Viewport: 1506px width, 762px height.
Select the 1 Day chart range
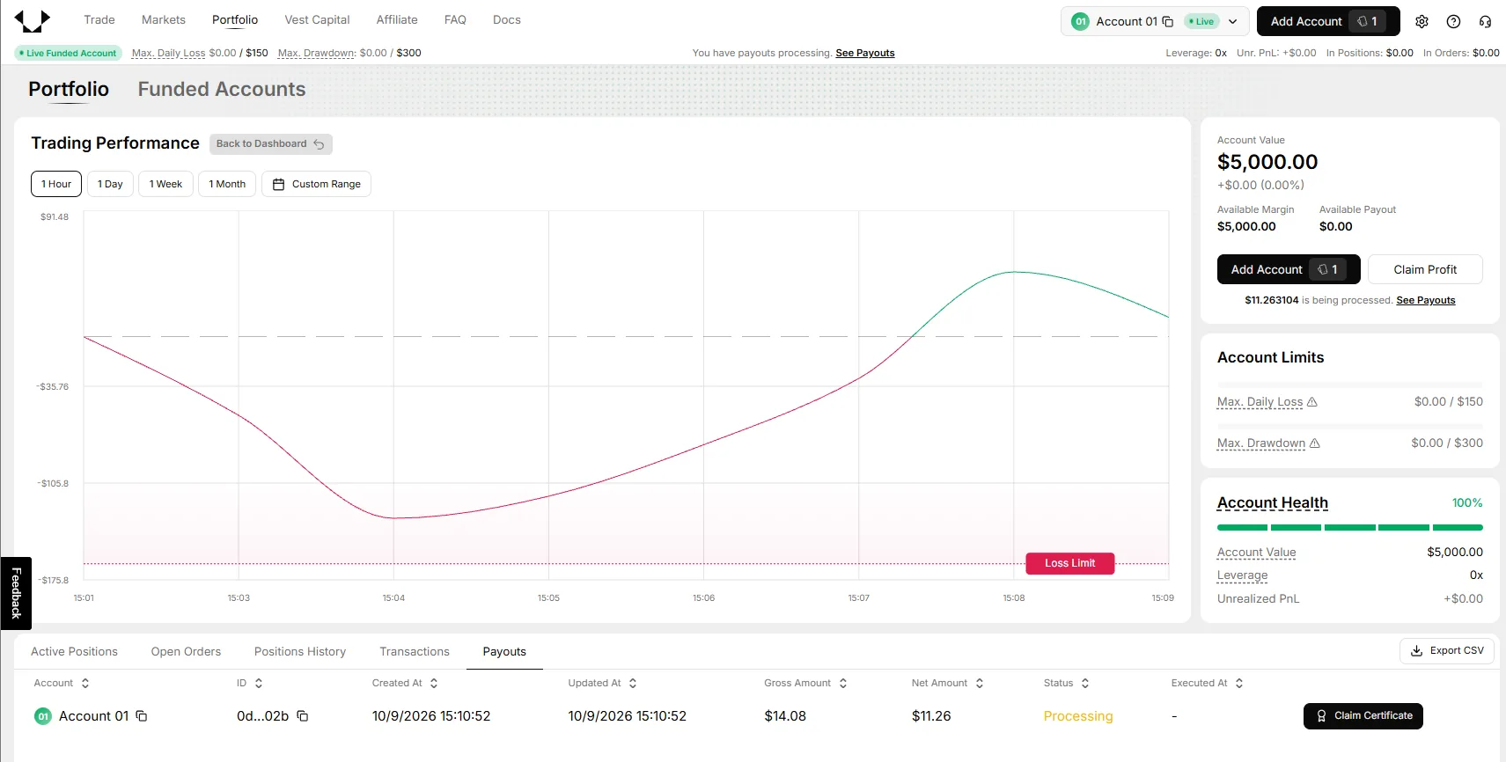[x=110, y=184]
